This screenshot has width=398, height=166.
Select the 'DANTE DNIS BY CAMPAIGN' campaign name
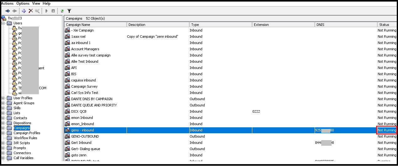pyautogui.click(x=92, y=99)
